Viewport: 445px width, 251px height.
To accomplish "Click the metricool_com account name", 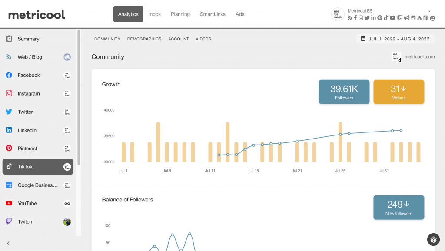I will click(419, 57).
